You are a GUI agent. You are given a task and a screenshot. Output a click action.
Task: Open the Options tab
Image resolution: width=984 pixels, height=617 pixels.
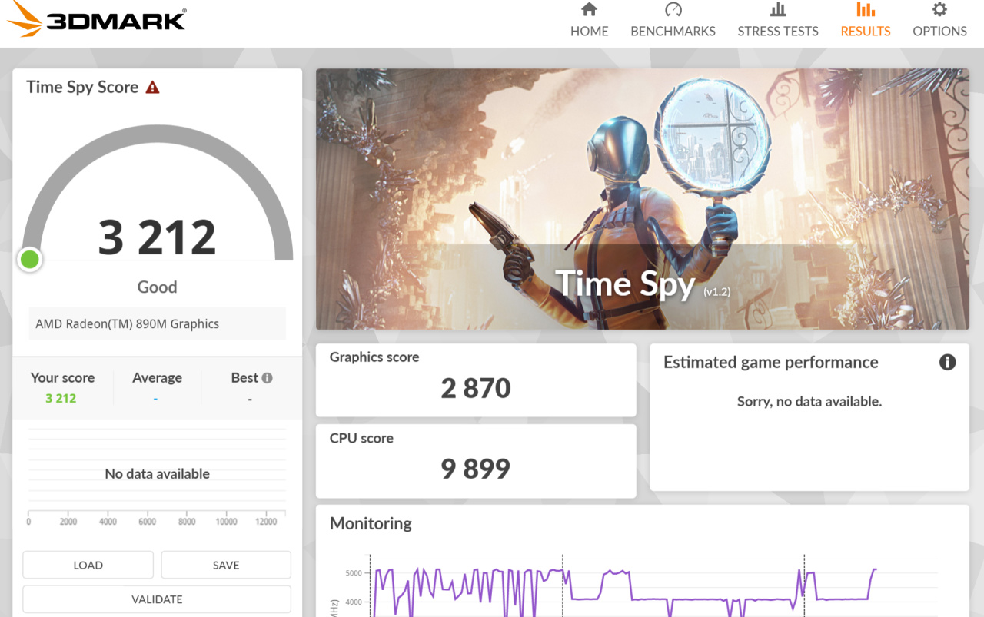point(939,21)
